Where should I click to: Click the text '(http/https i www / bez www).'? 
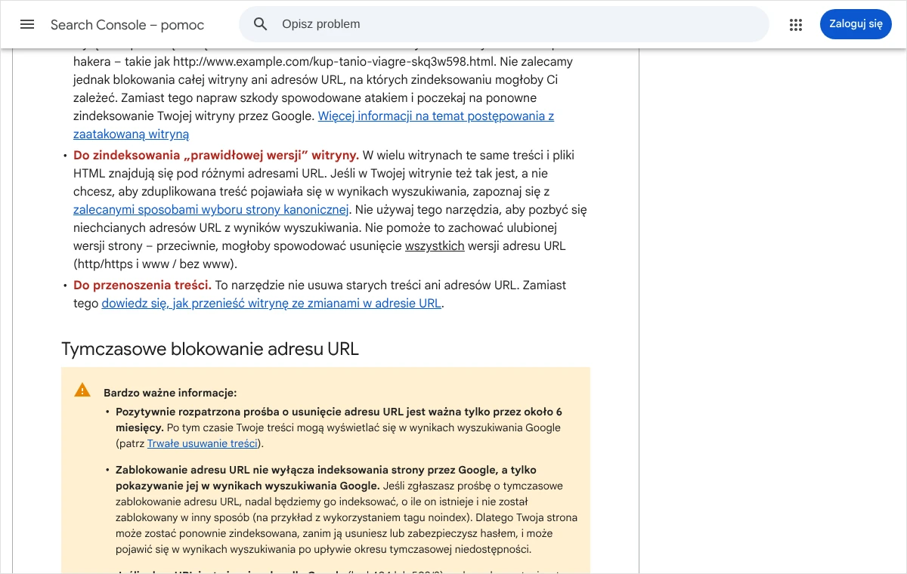click(x=155, y=264)
